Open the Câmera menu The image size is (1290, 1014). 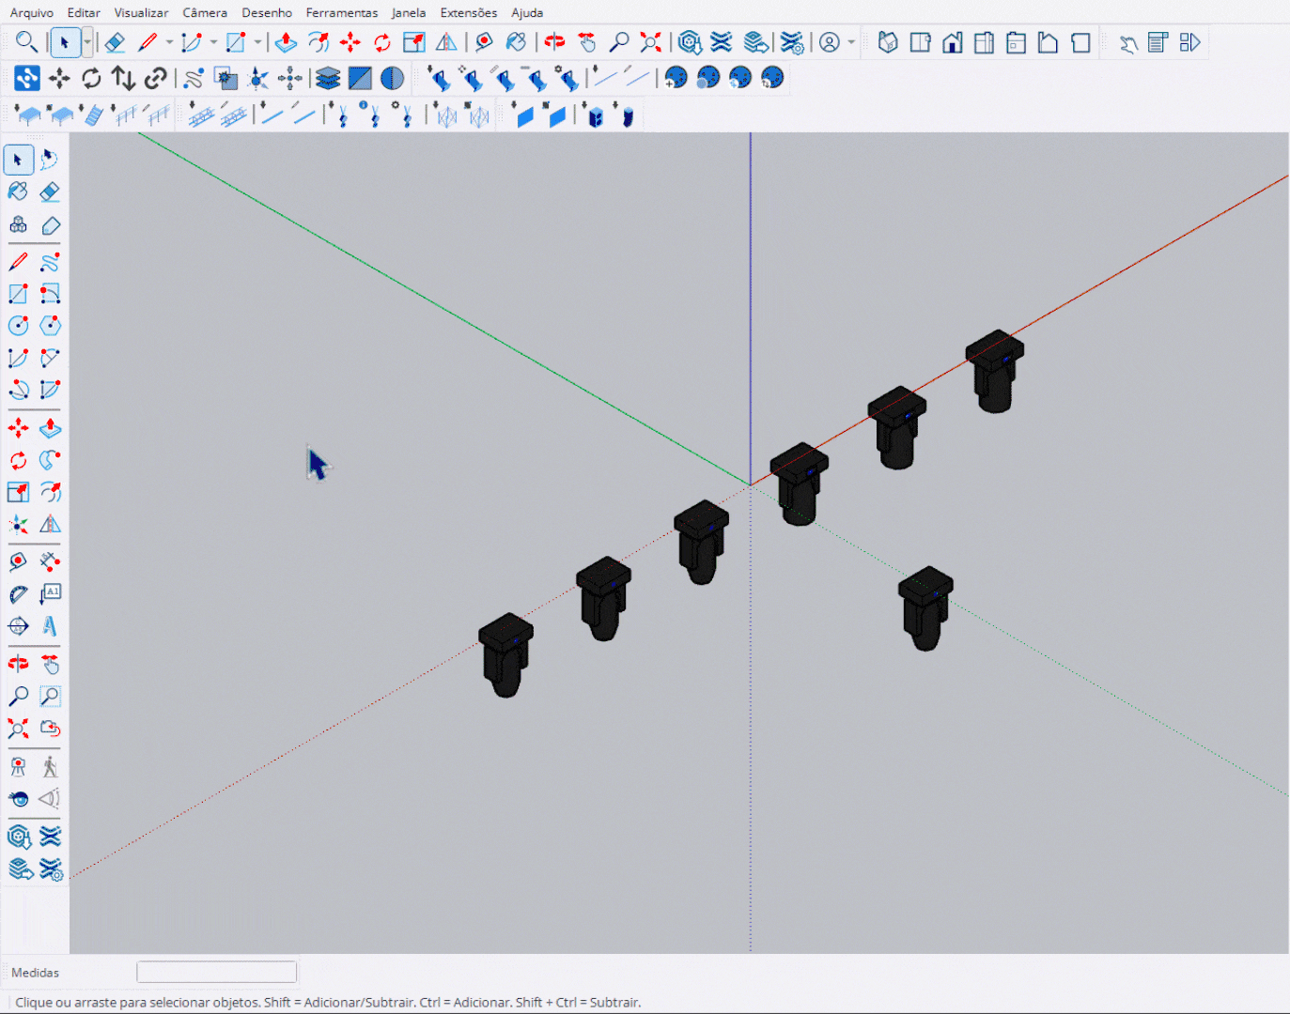tap(205, 12)
